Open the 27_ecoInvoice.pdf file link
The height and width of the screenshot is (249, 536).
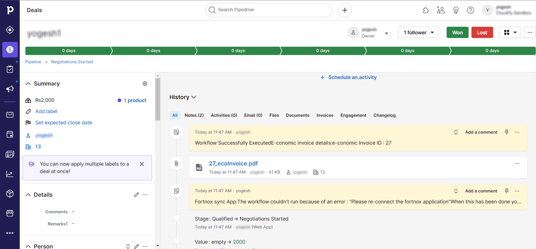[x=233, y=163]
